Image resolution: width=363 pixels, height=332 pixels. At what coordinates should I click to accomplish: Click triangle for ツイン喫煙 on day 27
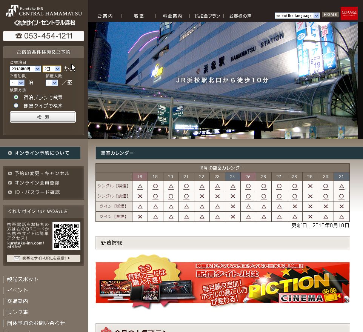pos(279,207)
